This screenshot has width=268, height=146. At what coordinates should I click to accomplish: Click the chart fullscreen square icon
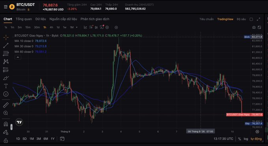259,28
